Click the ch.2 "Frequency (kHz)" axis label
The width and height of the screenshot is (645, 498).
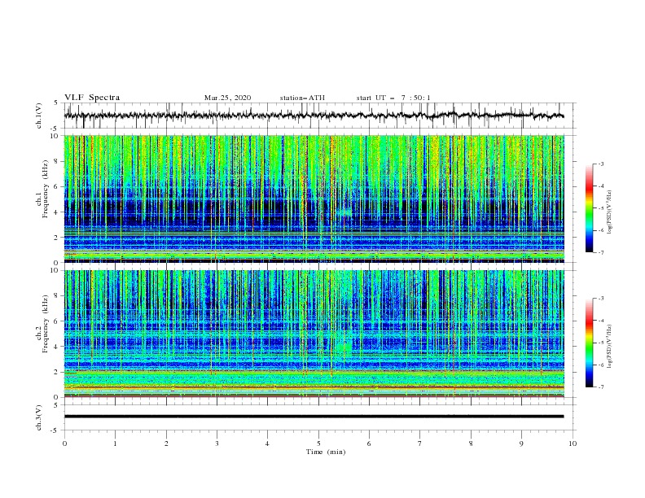(x=46, y=324)
